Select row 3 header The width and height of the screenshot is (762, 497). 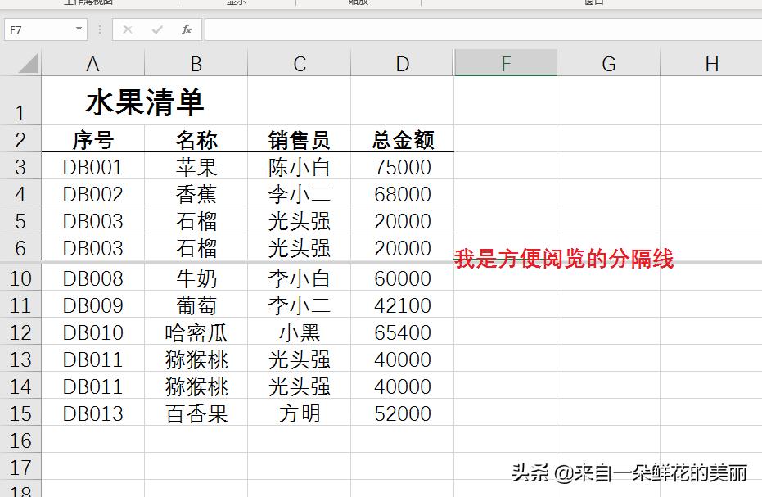pyautogui.click(x=21, y=166)
